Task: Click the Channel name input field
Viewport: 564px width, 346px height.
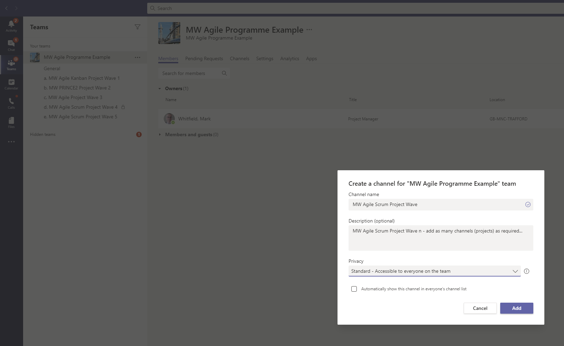Action: [x=436, y=205]
